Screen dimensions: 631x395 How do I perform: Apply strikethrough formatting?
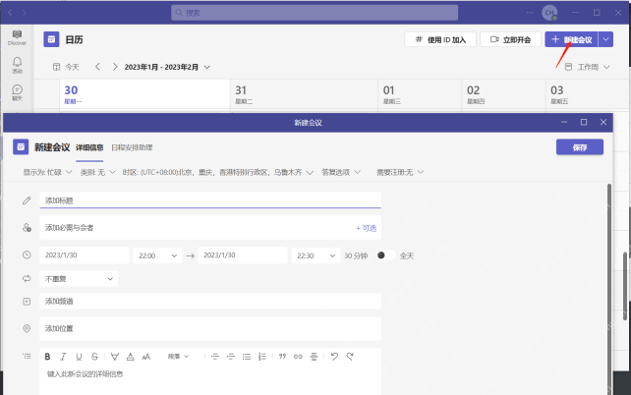[94, 357]
